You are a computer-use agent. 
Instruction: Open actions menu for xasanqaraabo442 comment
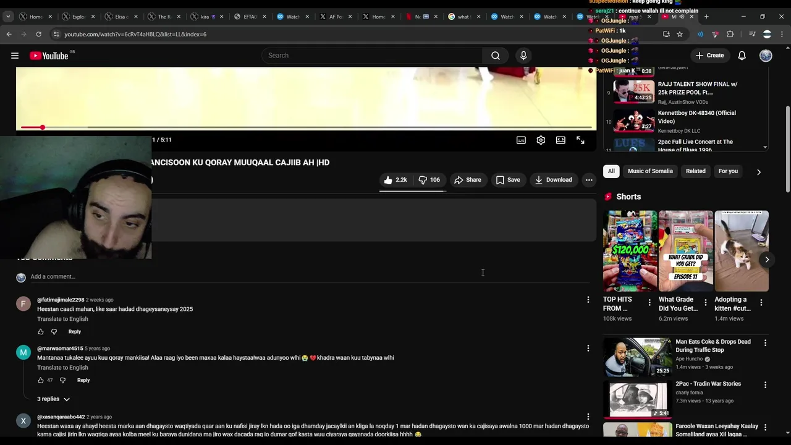pyautogui.click(x=588, y=417)
